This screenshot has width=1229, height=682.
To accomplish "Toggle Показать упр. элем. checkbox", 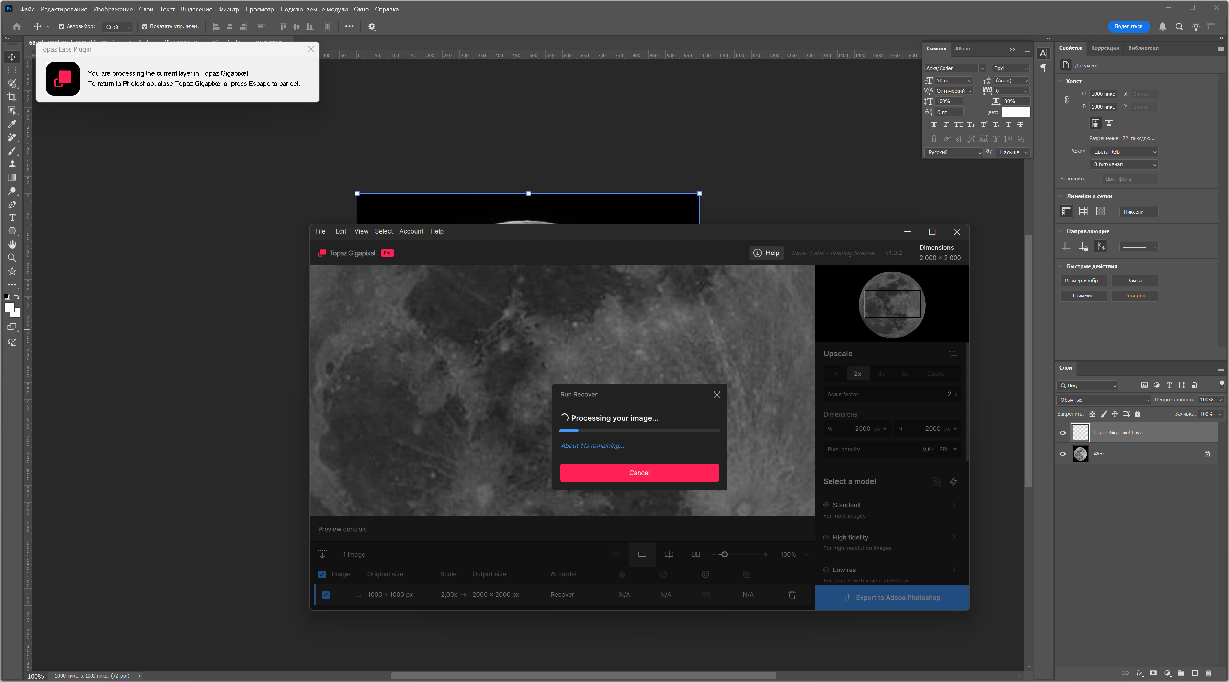I will (x=145, y=27).
